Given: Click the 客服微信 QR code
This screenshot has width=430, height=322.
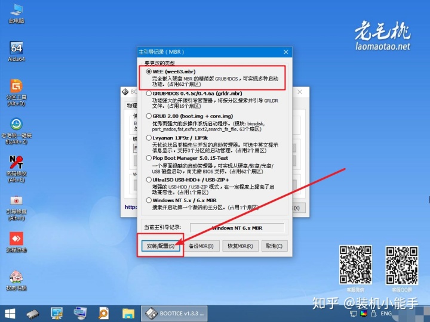Looking at the screenshot, I should pyautogui.click(x=356, y=264).
